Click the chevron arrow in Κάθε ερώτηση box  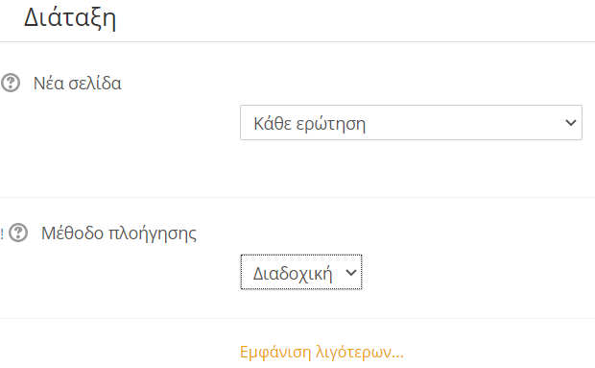[x=571, y=123]
